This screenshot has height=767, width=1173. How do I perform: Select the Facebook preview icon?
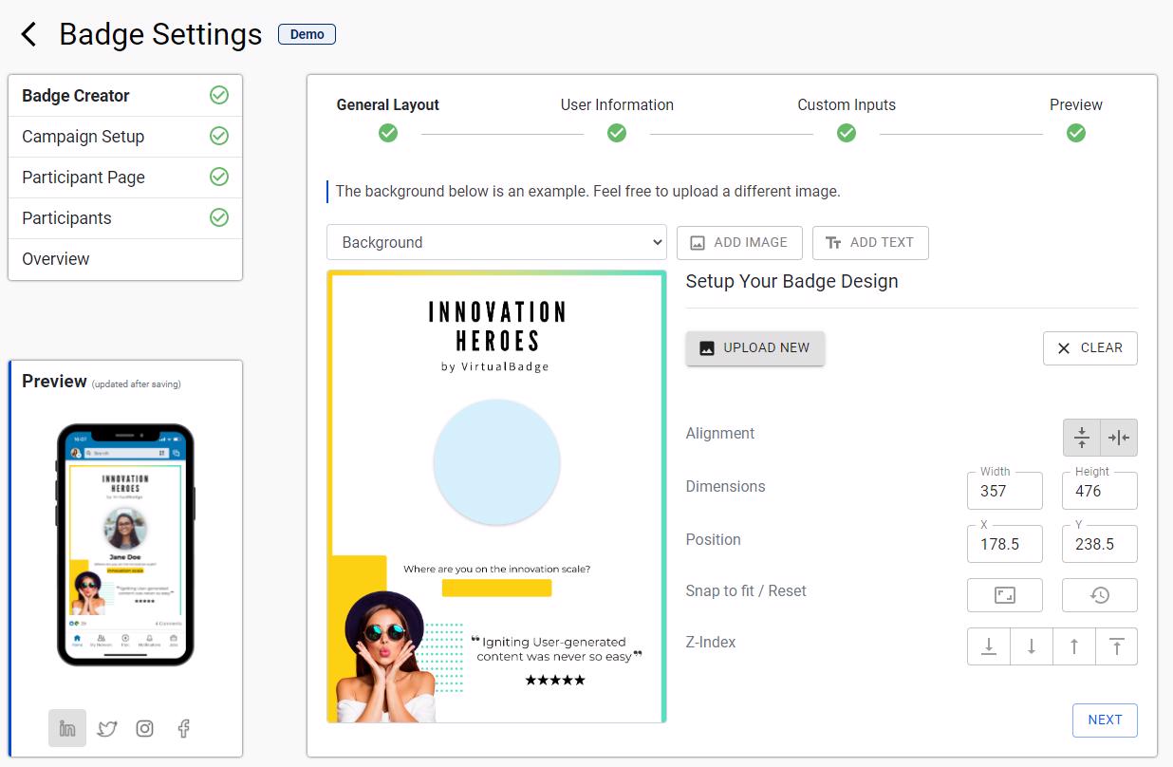[184, 728]
